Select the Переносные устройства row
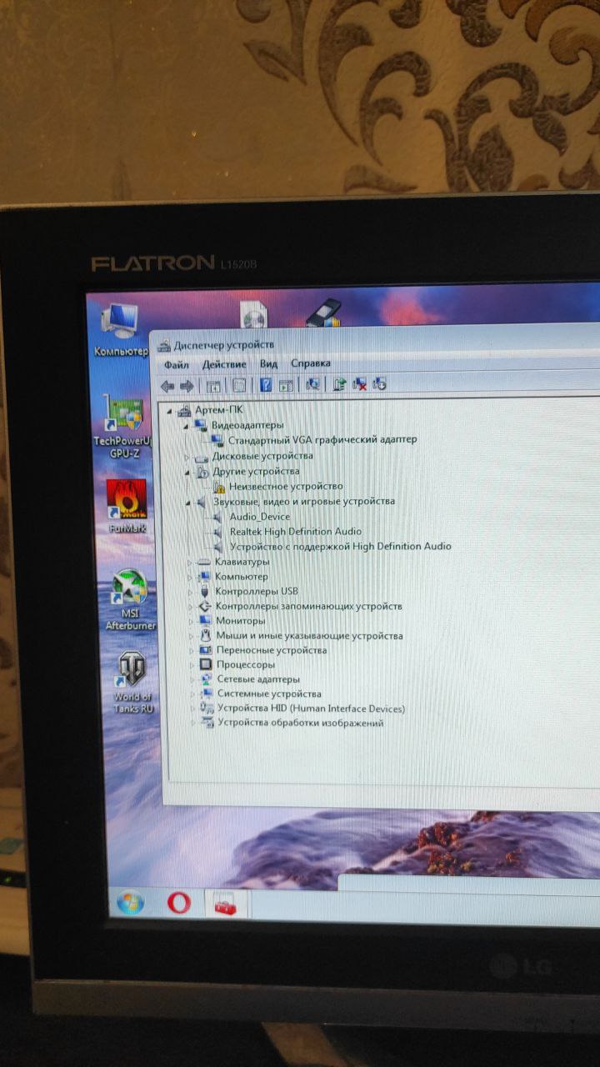Image resolution: width=600 pixels, height=1067 pixels. tap(272, 650)
